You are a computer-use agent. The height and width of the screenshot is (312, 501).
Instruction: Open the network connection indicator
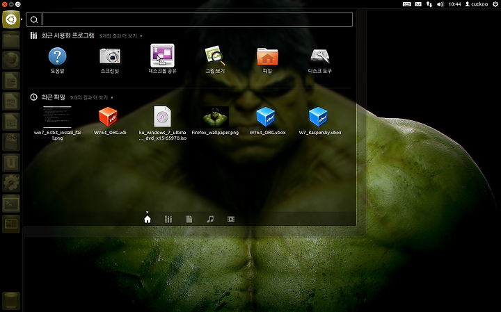click(x=429, y=4)
